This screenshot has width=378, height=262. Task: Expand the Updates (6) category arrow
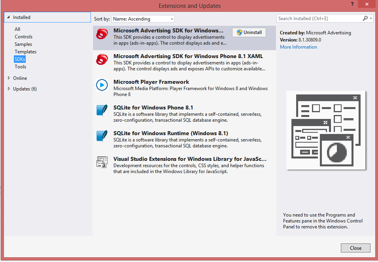point(9,89)
